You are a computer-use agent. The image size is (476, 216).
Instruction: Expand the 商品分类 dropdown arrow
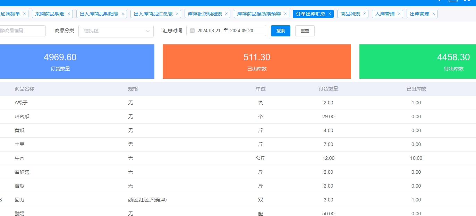pos(147,31)
